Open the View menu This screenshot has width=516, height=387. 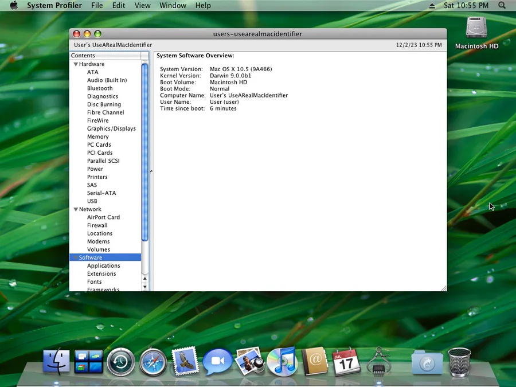142,5
